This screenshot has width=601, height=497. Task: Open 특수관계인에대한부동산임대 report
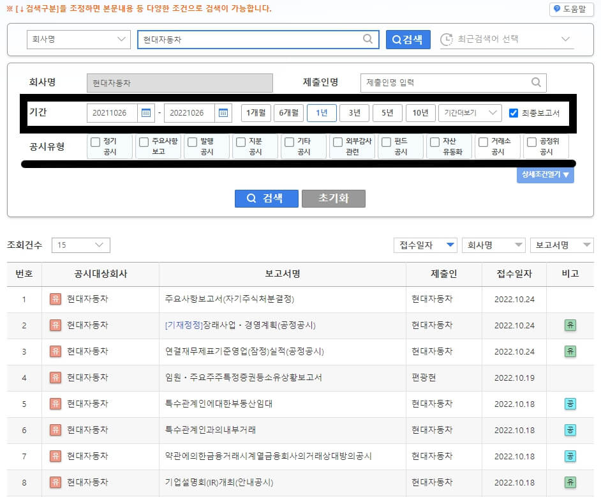(x=218, y=404)
